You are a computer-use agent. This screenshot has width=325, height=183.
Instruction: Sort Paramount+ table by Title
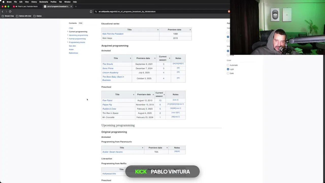(x=143, y=148)
